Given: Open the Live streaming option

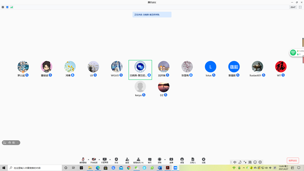Looking at the screenshot, I should (x=171, y=160).
